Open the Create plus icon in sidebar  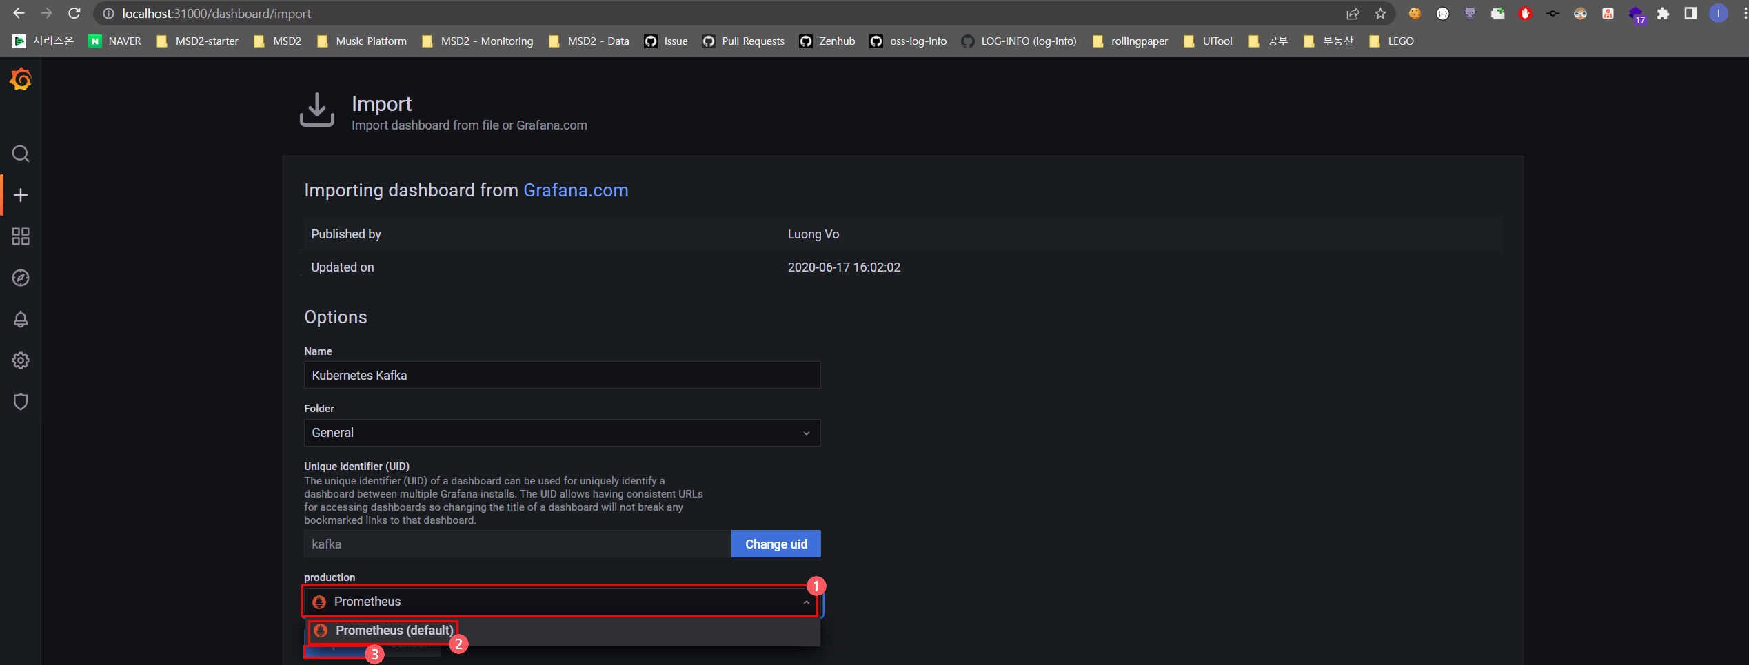pos(21,195)
